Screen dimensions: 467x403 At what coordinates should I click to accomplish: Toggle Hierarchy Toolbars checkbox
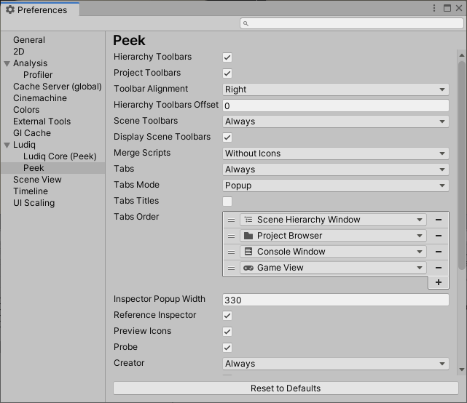(227, 57)
